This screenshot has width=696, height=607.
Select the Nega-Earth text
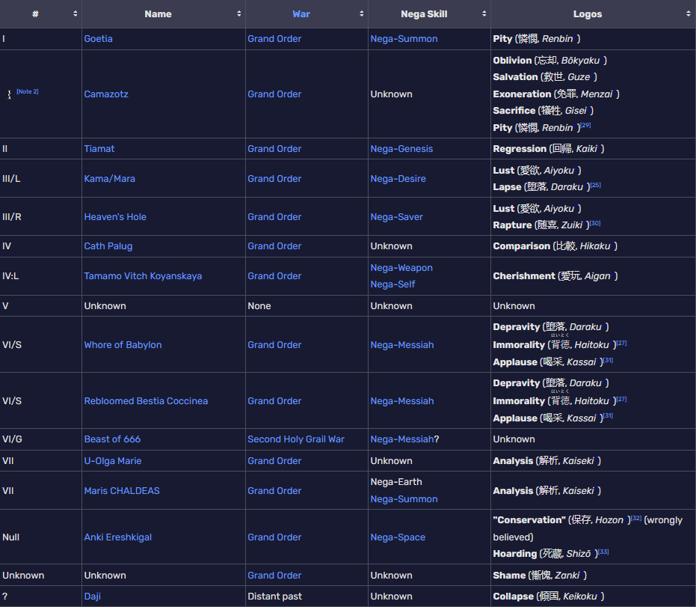click(396, 482)
